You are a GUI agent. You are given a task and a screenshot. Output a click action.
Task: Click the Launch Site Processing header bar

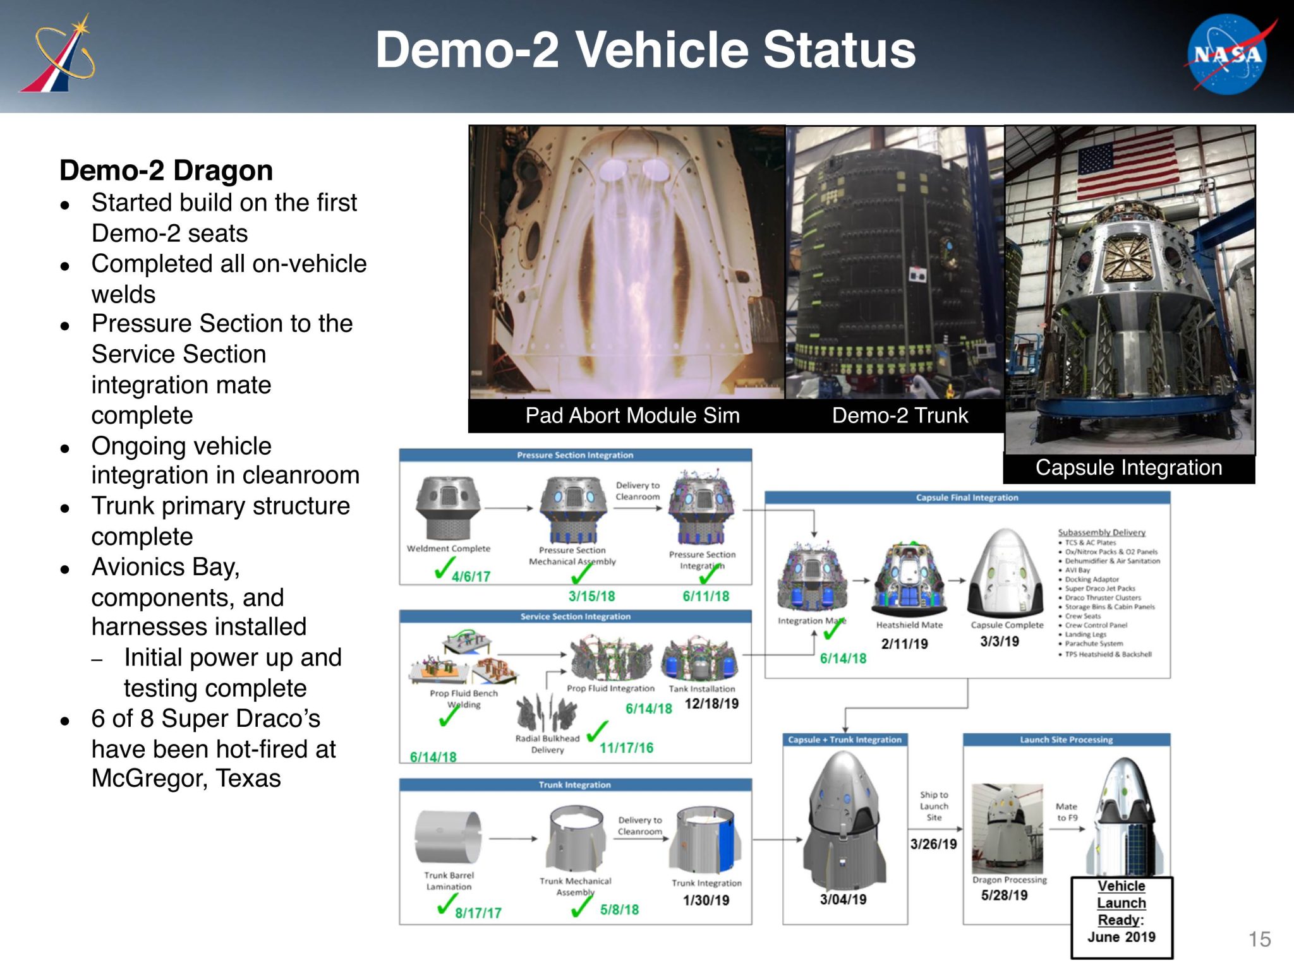point(1066,739)
